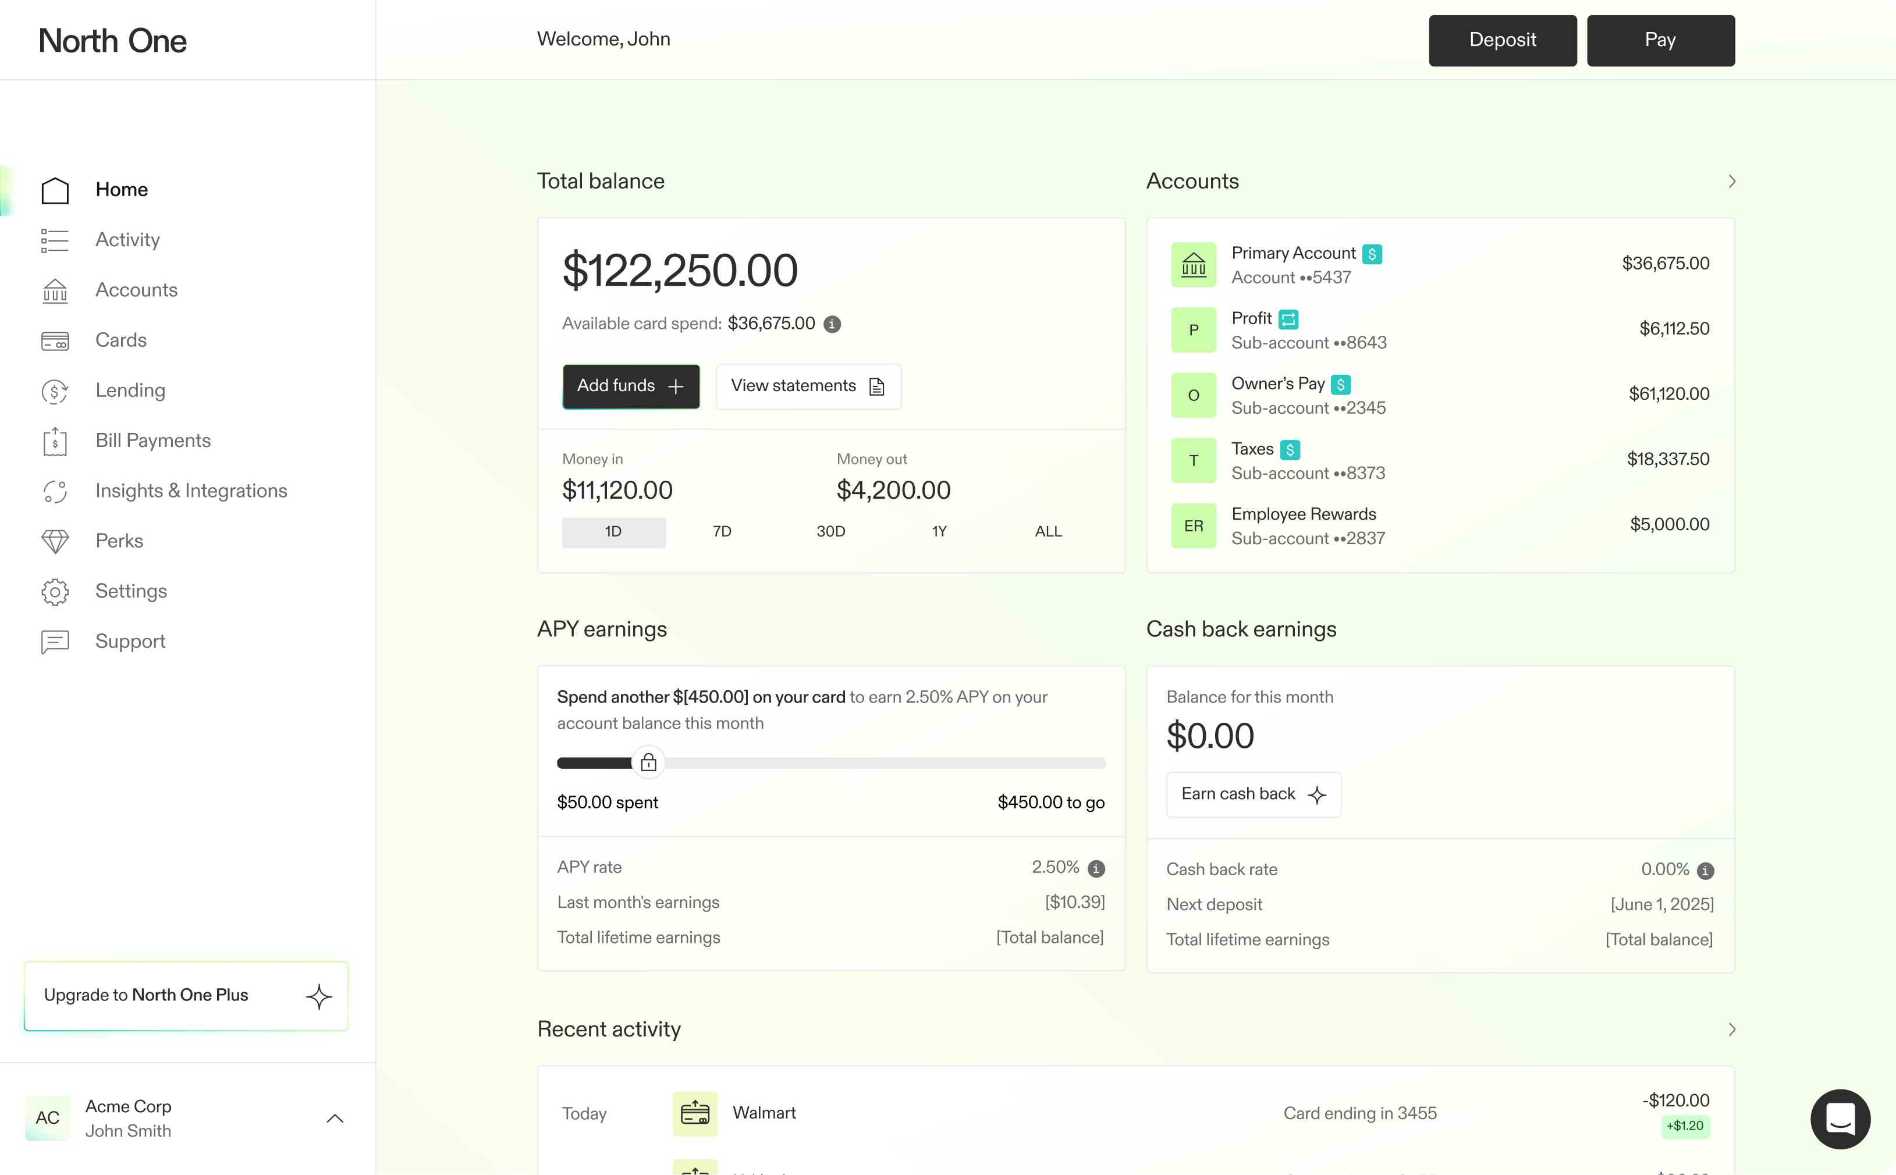Click info icon beside available card spend
1896x1175 pixels.
click(832, 324)
